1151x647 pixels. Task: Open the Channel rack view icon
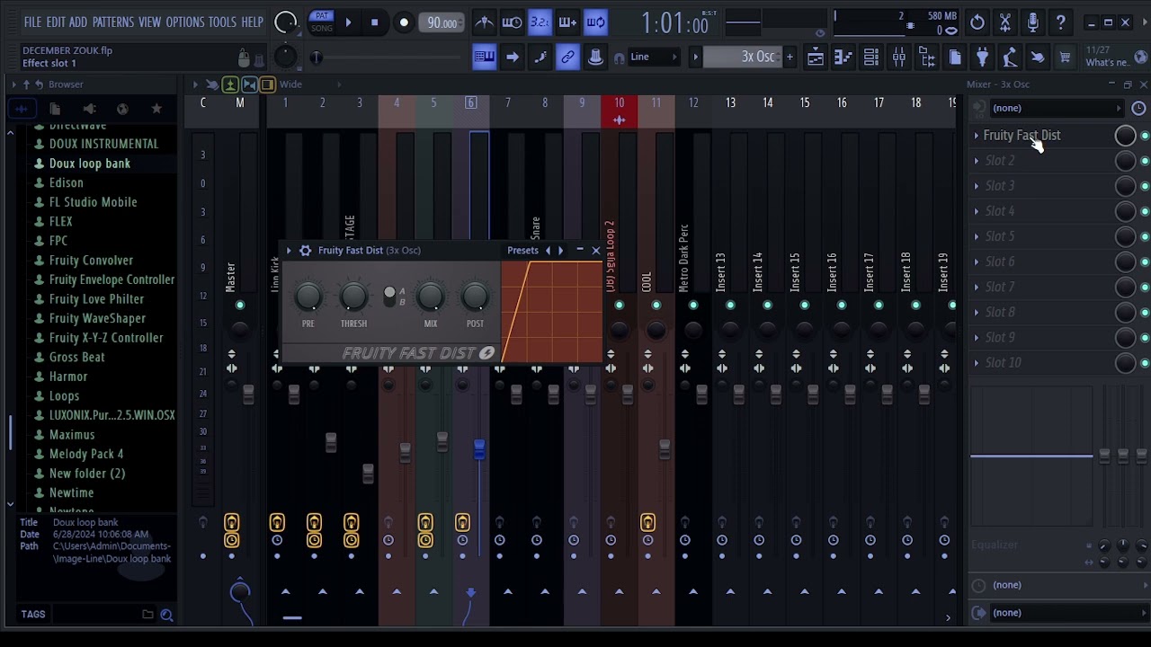[x=870, y=58]
